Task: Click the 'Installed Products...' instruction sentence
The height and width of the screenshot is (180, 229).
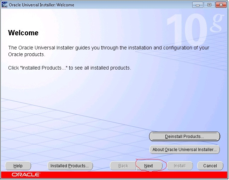Action: tap(70, 68)
